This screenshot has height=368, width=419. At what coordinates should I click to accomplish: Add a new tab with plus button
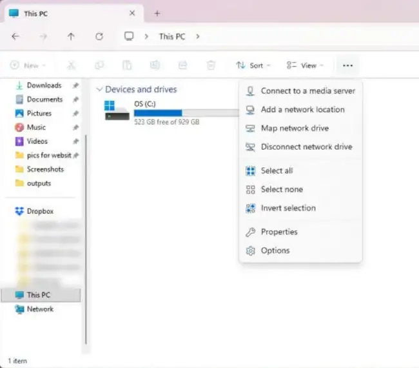click(157, 14)
